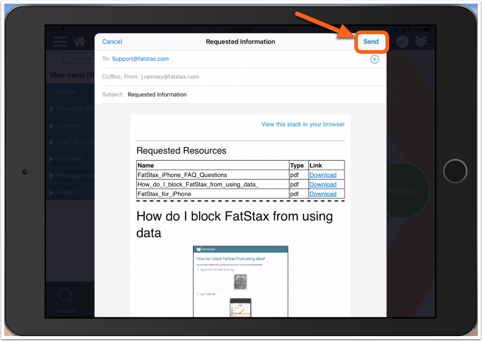Screen dimensions: 482x341
Task: Expand How To Guides in sidebar
Action: coord(70,142)
